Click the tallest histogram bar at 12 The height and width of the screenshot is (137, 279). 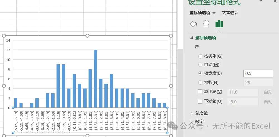click(x=96, y=79)
